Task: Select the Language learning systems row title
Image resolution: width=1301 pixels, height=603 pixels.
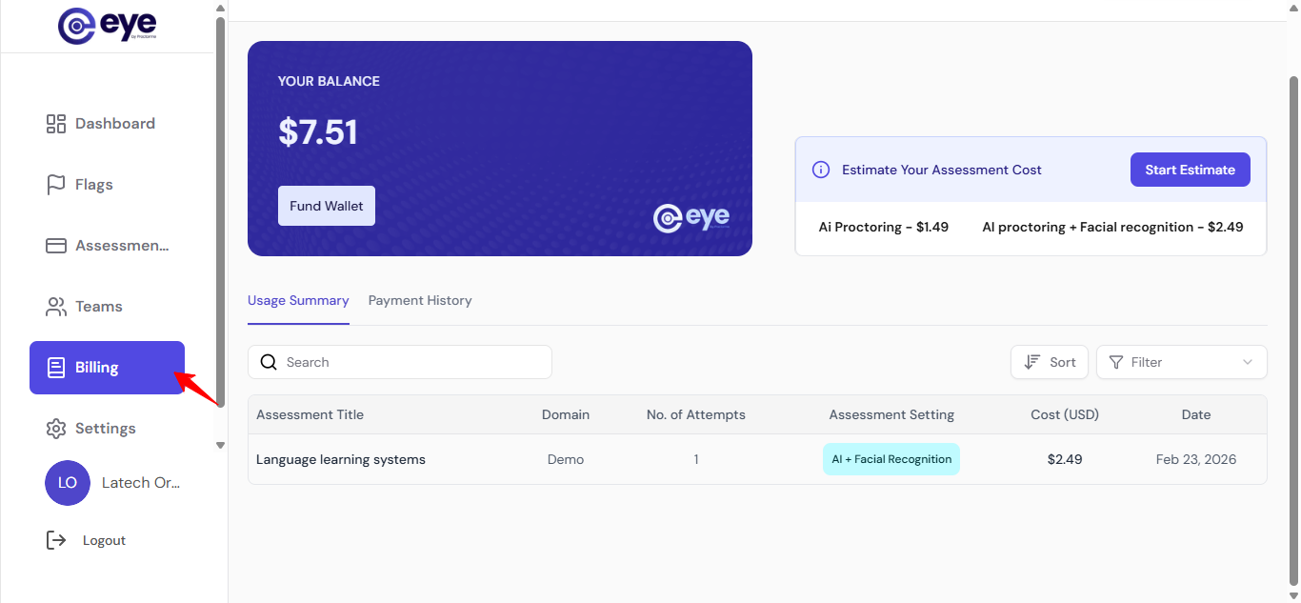Action: point(341,459)
